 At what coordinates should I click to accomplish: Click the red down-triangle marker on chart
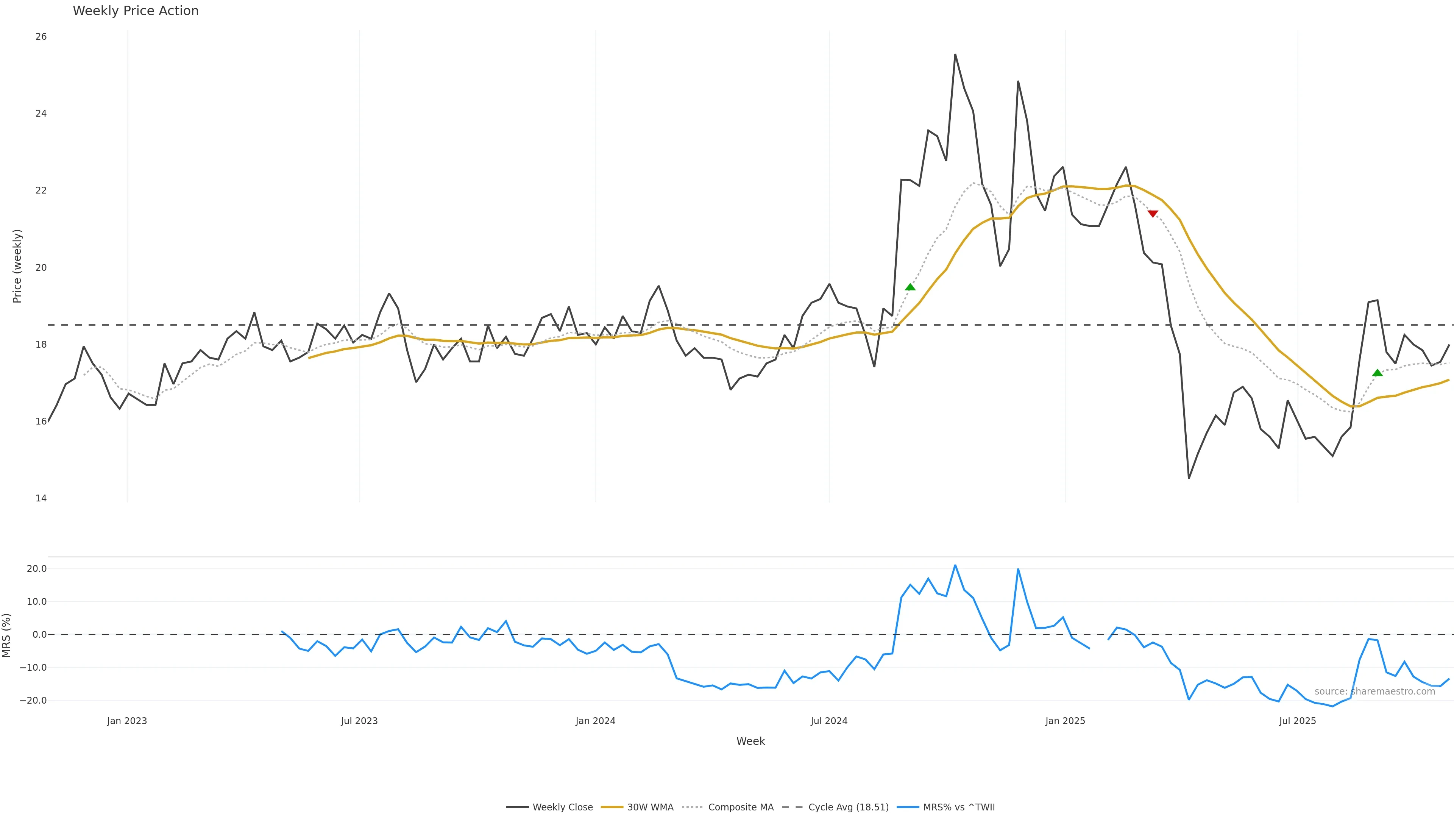[x=1153, y=214]
